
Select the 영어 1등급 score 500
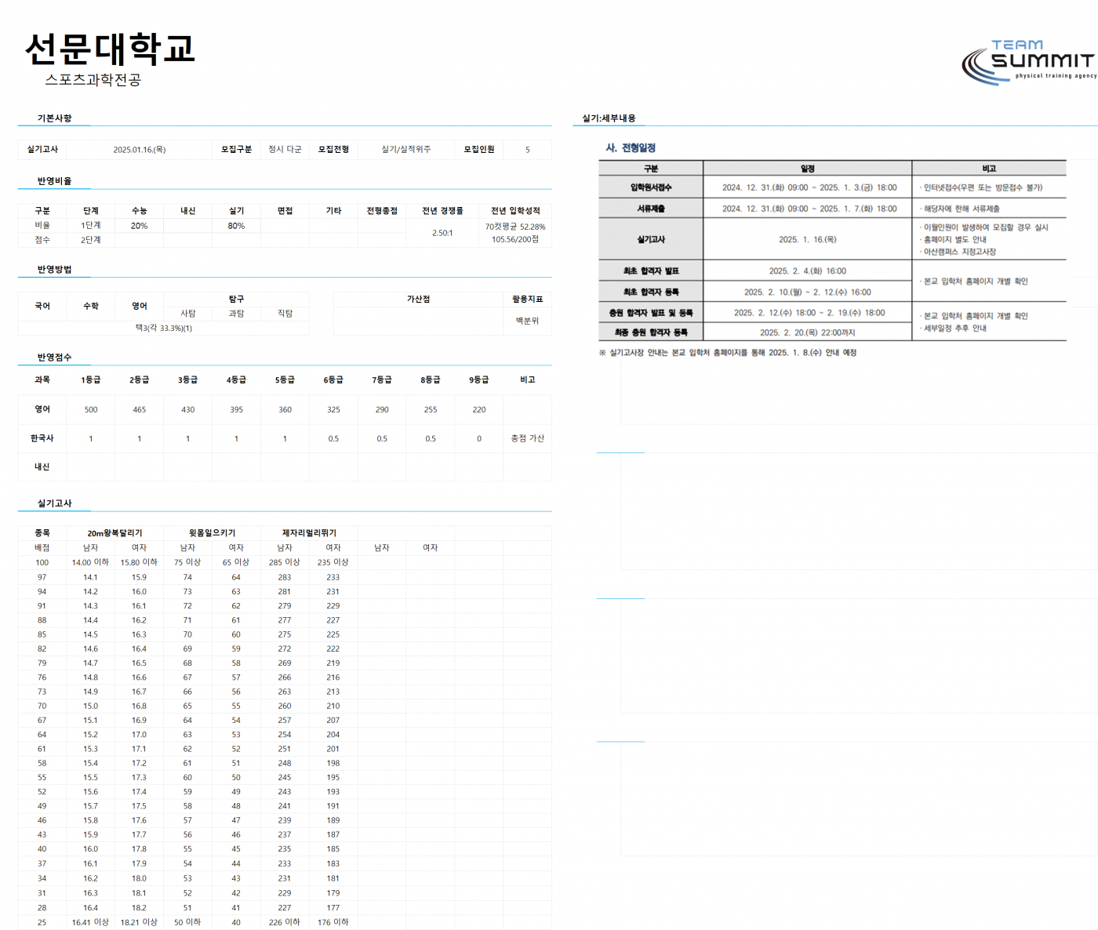click(91, 409)
